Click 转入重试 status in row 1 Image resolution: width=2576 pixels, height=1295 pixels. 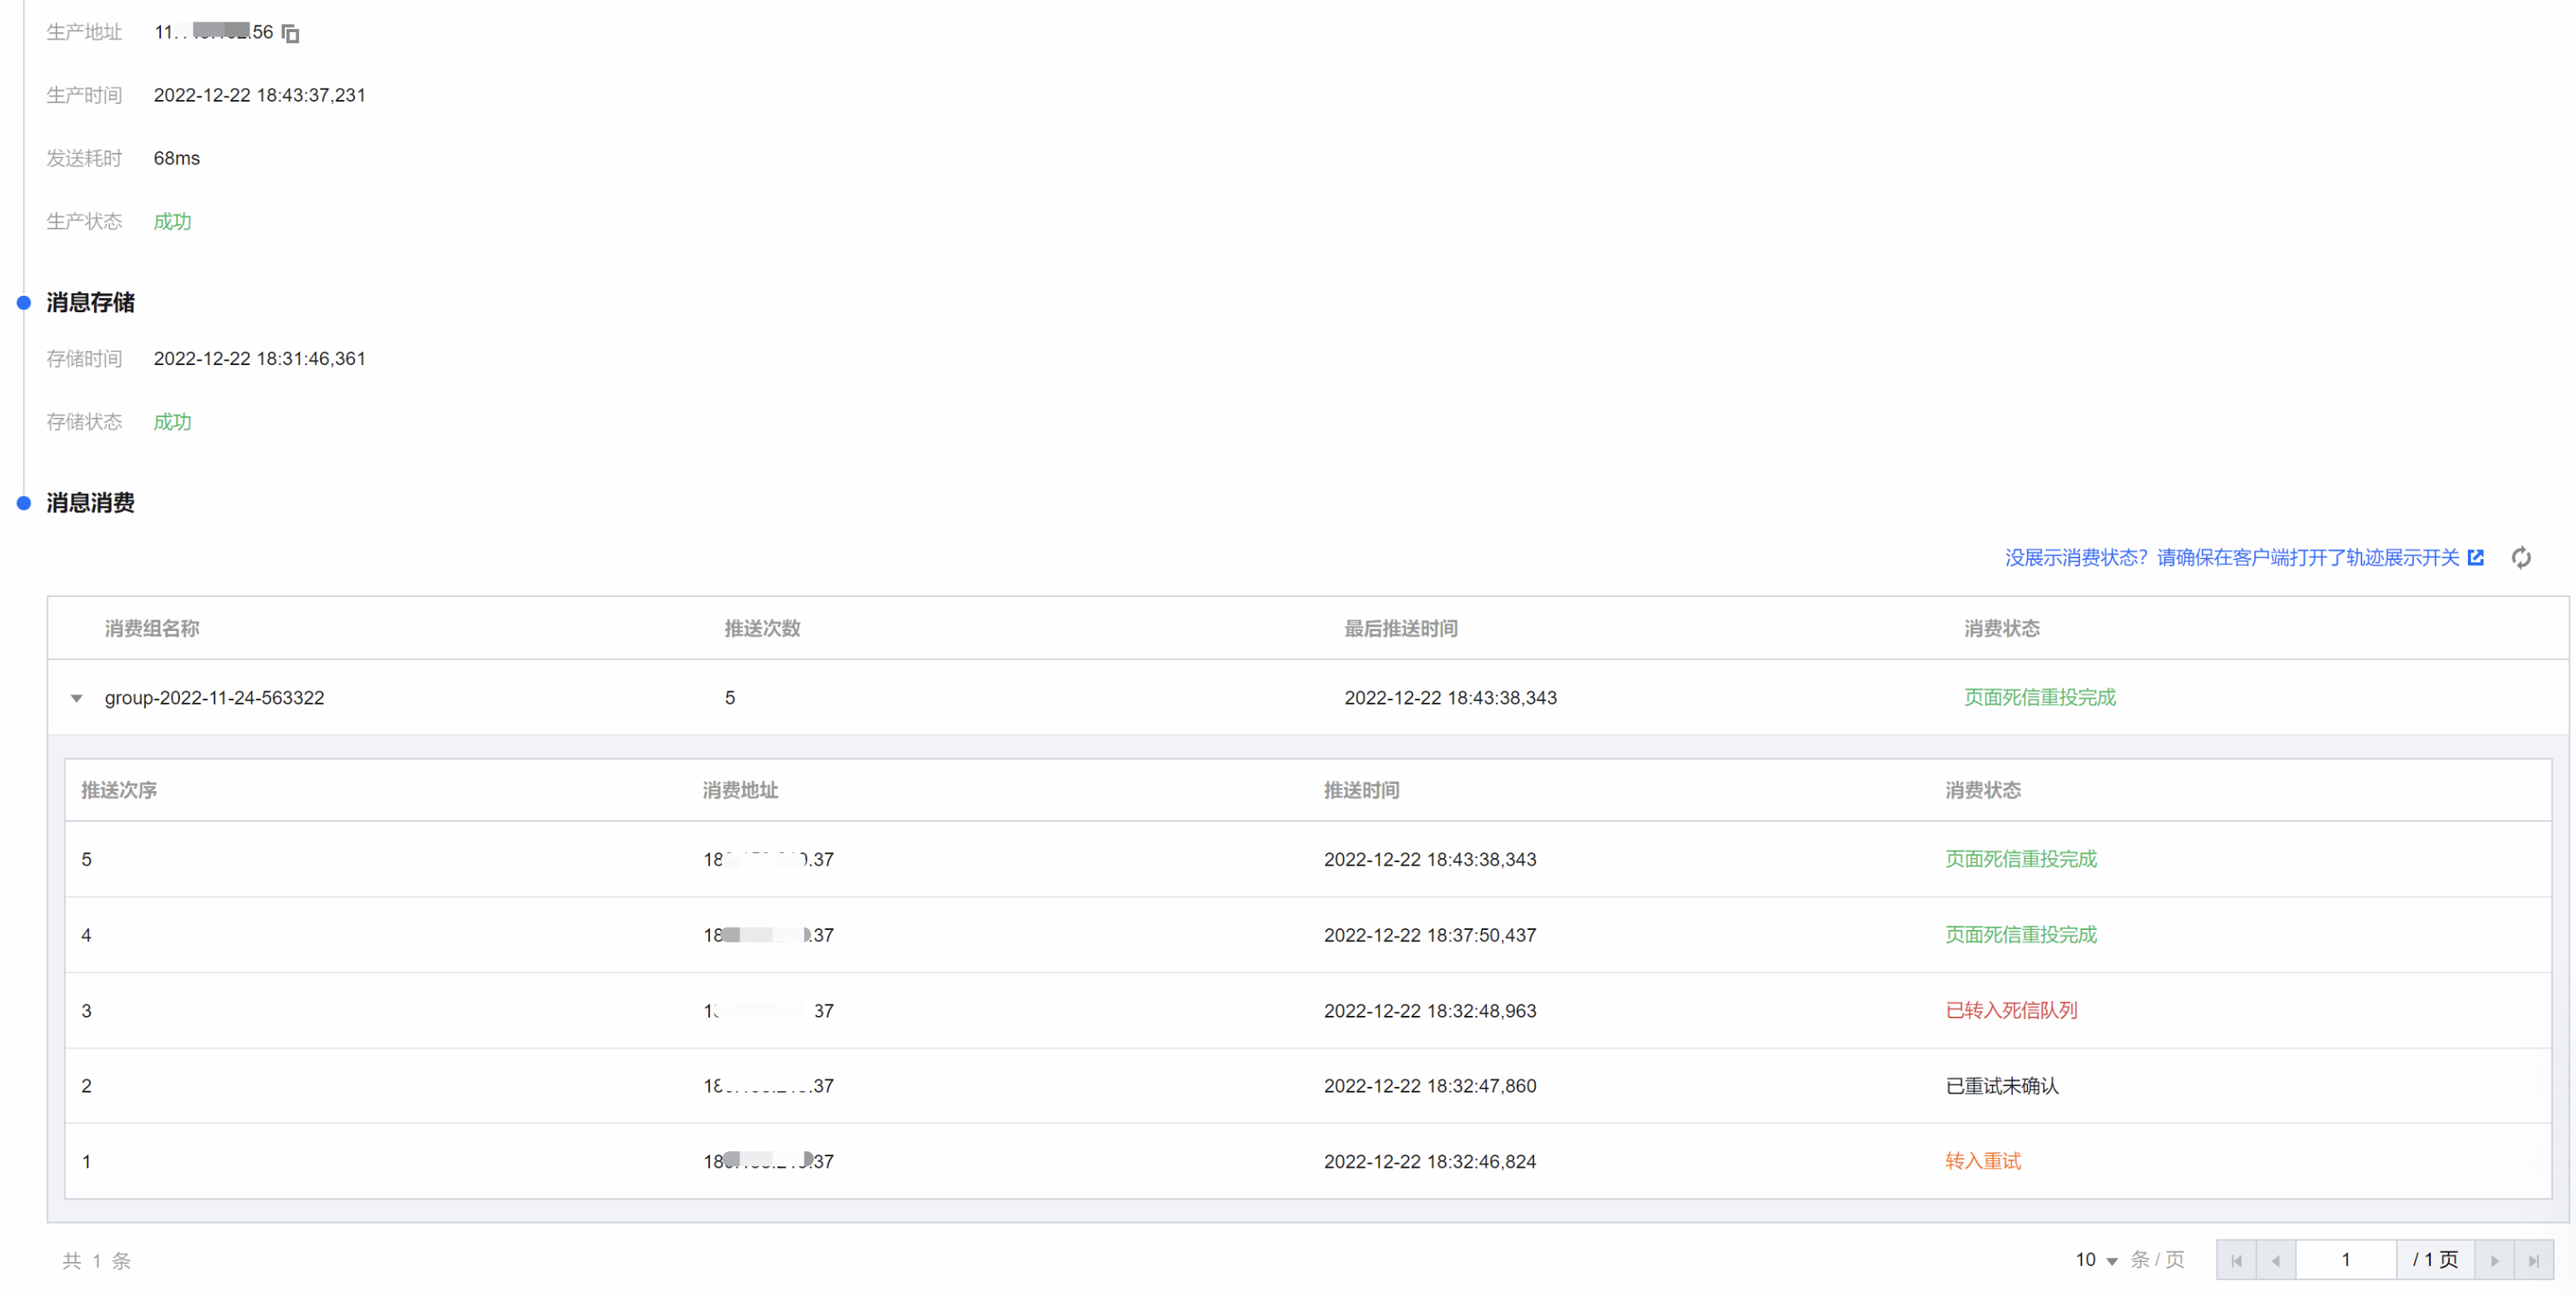(x=1982, y=1161)
